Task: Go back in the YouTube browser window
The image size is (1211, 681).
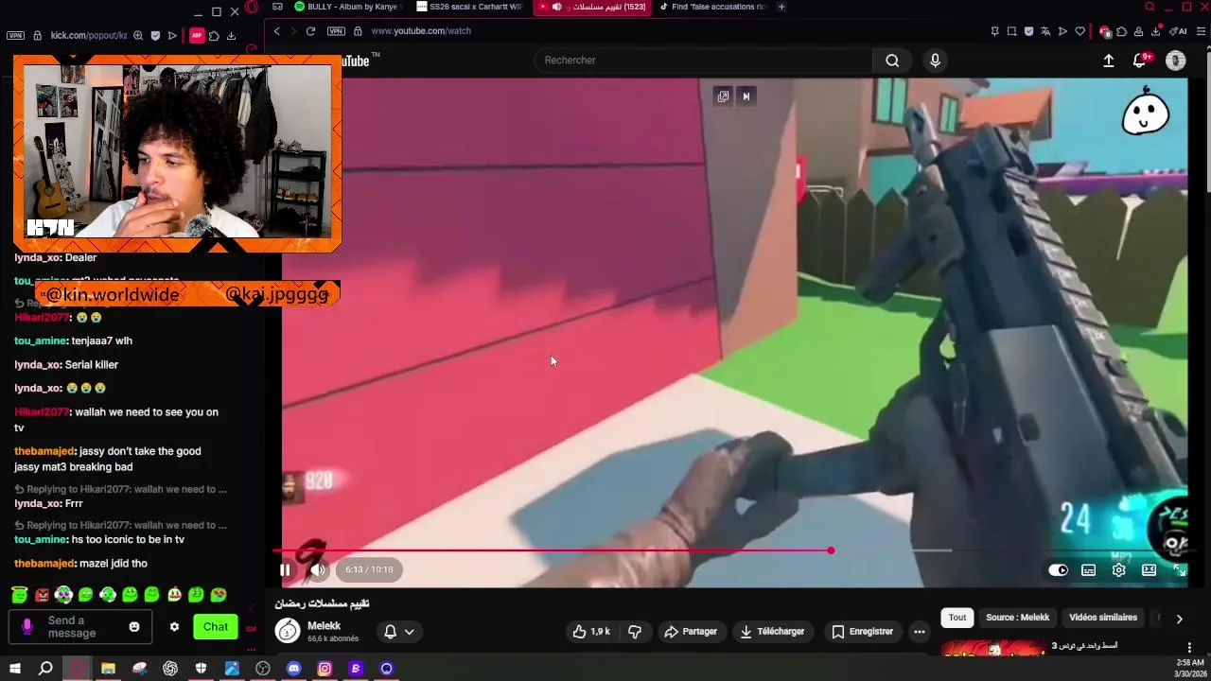Action: 276,31
